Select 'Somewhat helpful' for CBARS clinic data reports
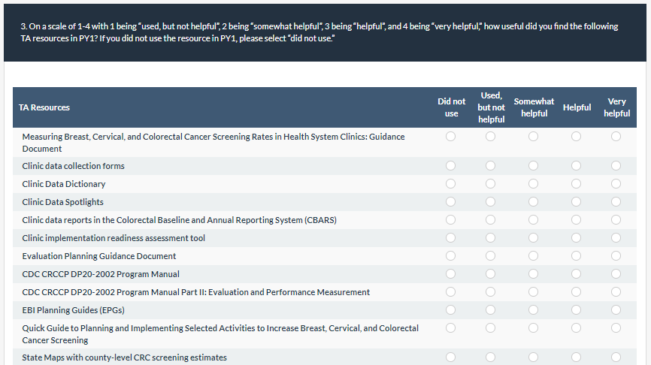 click(534, 219)
